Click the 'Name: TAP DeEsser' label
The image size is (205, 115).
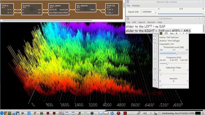click(169, 37)
